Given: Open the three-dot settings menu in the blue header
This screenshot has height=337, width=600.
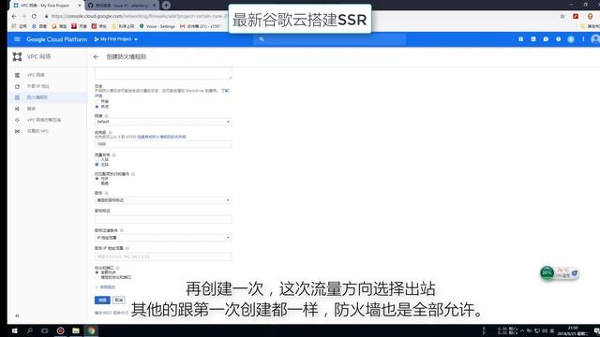Looking at the screenshot, I should click(583, 39).
